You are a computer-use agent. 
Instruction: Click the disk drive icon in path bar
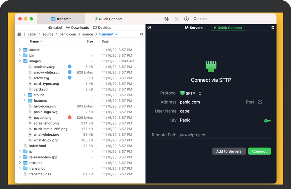pyautogui.click(x=19, y=34)
